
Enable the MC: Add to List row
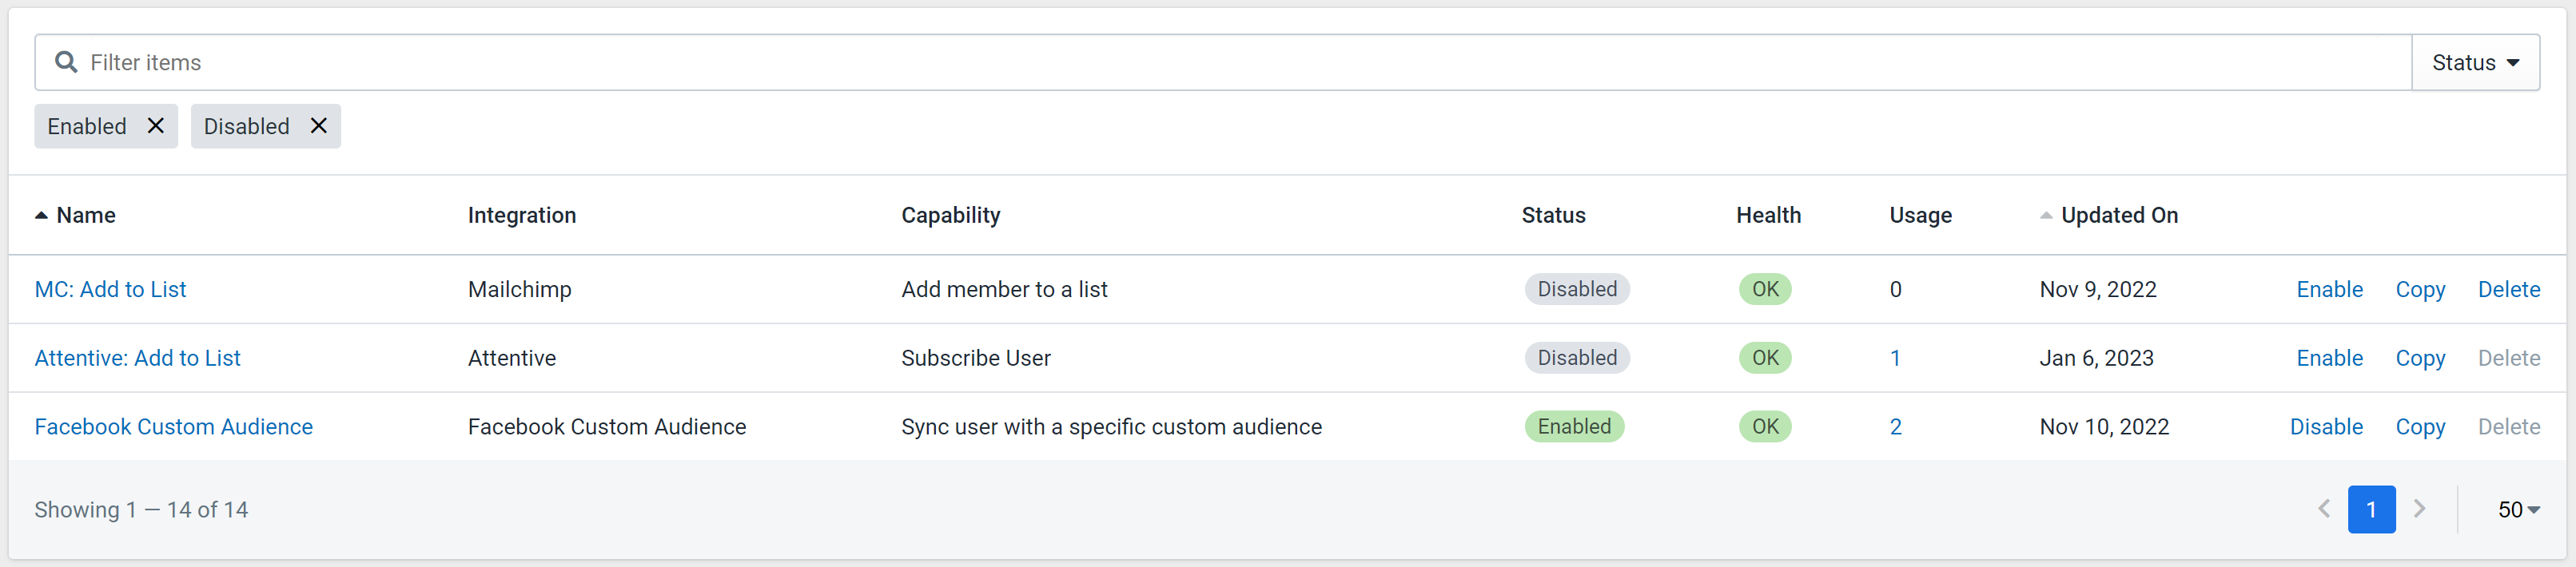pos(2329,289)
